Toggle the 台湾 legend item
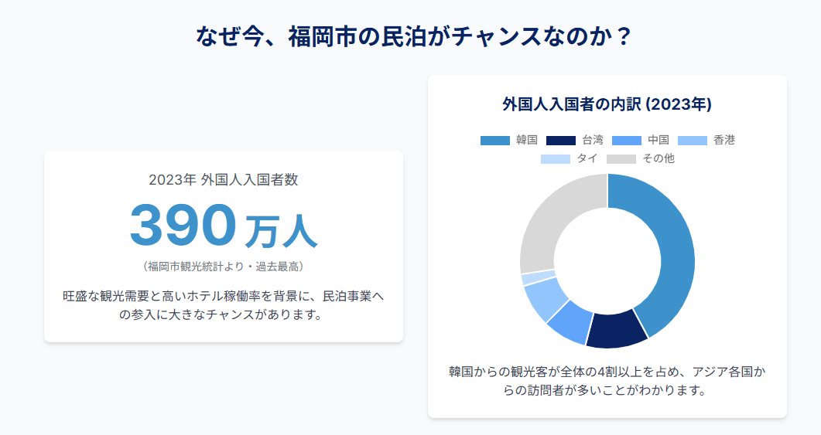This screenshot has height=435, width=821. (574, 140)
